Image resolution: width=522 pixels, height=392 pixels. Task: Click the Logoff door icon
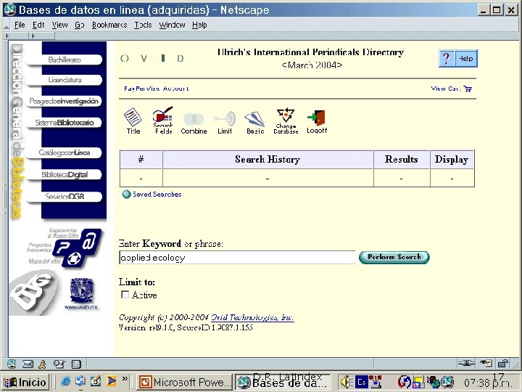click(317, 121)
